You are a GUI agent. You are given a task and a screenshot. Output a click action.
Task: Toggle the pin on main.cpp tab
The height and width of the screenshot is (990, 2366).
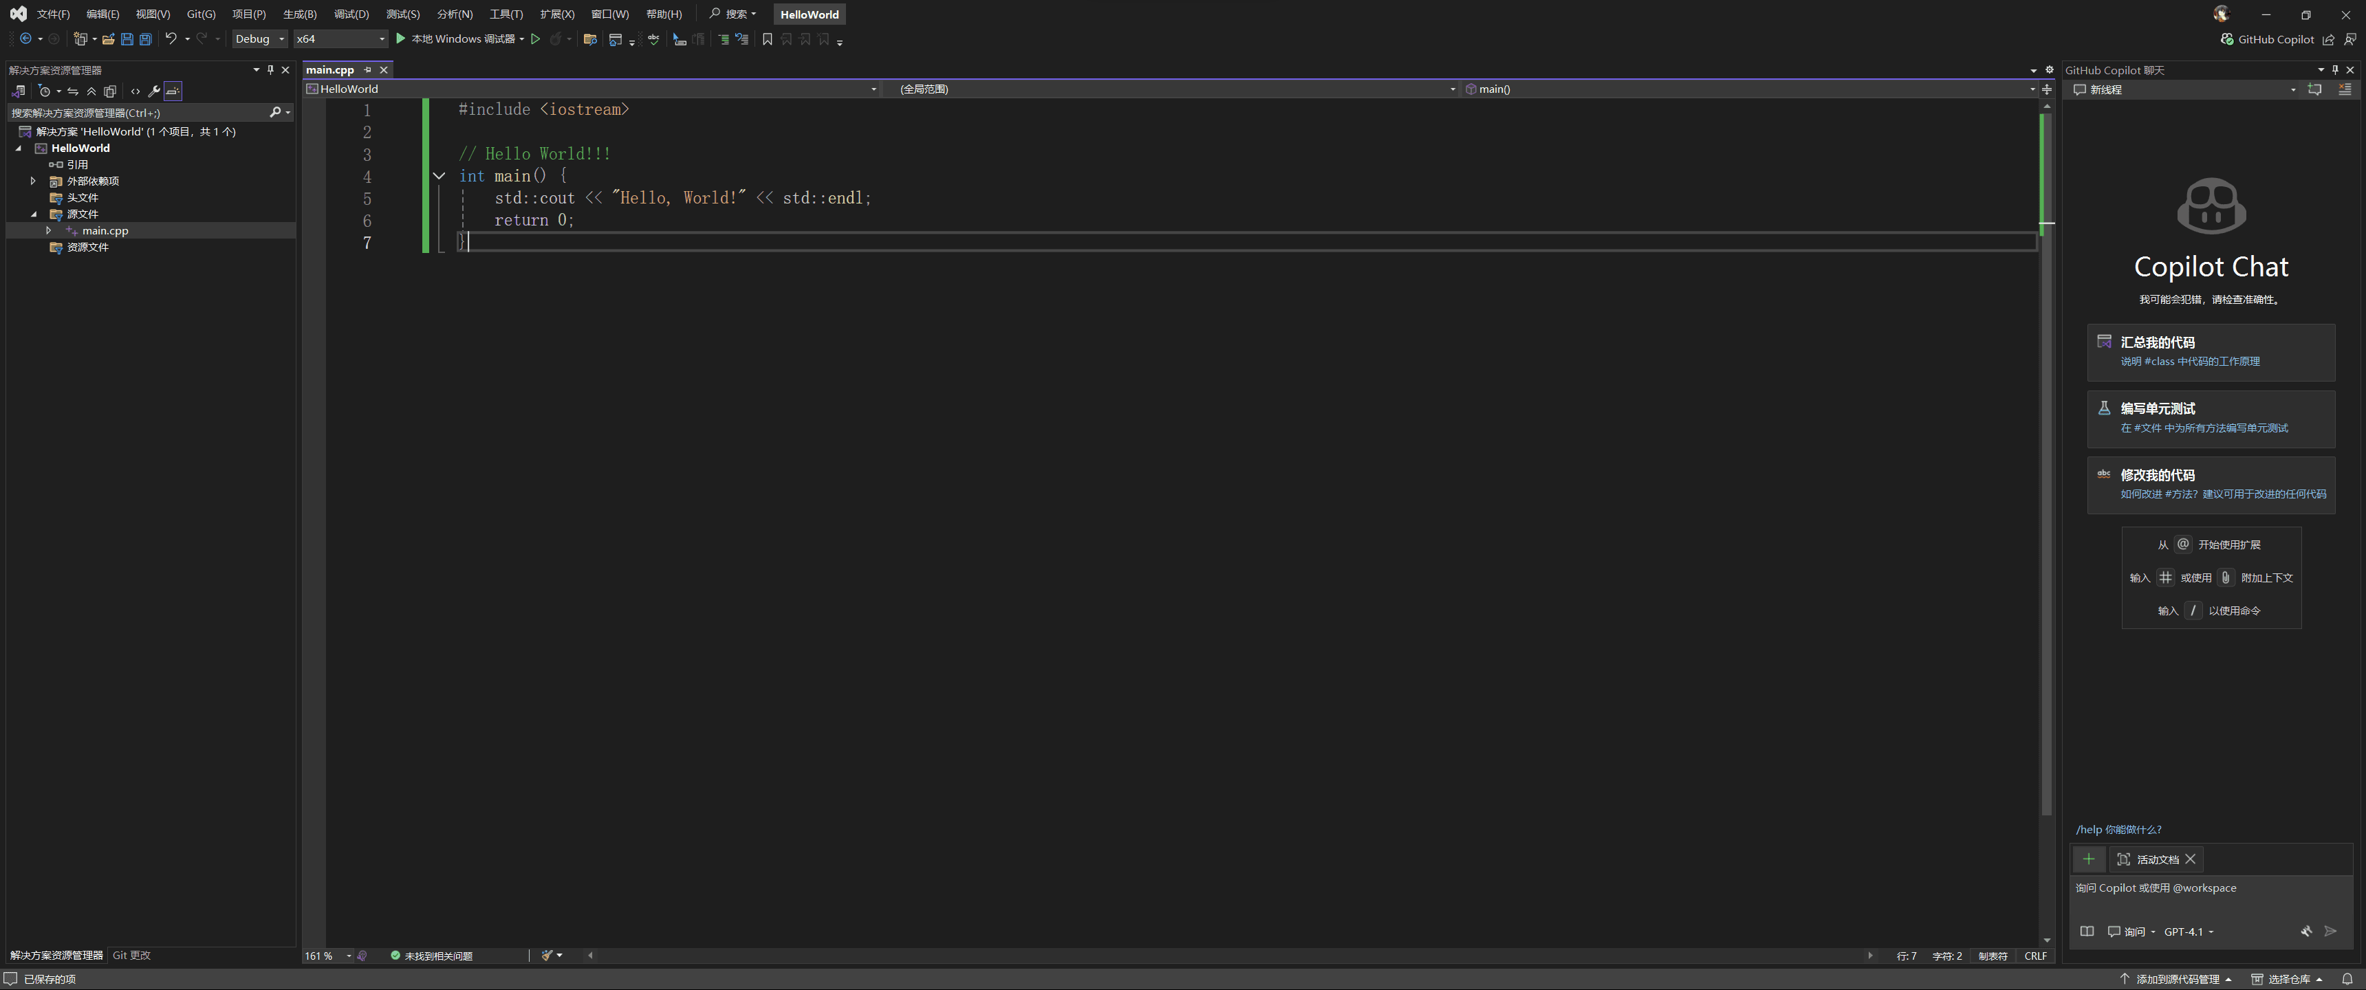(x=367, y=70)
